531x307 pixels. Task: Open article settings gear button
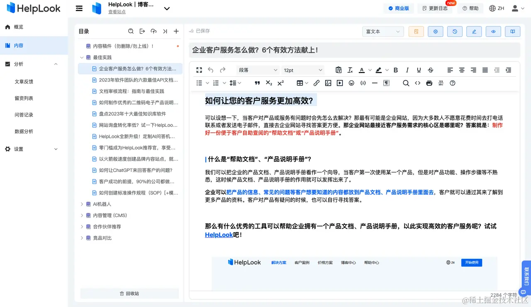436,31
